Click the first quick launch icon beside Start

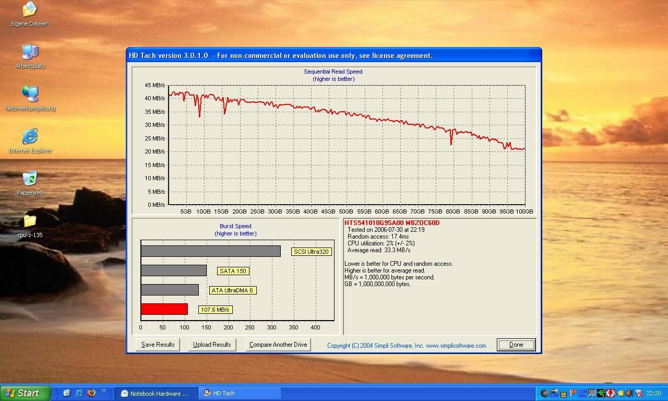tap(67, 393)
